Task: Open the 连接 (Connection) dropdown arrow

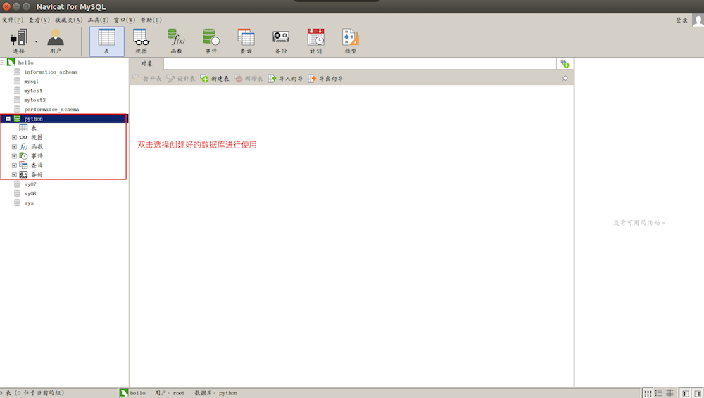Action: coord(36,41)
